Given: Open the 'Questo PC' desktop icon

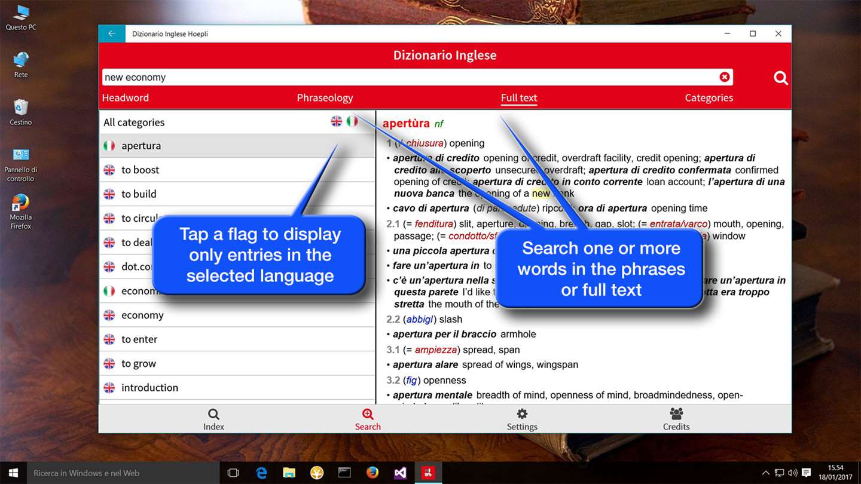Looking at the screenshot, I should click(21, 18).
